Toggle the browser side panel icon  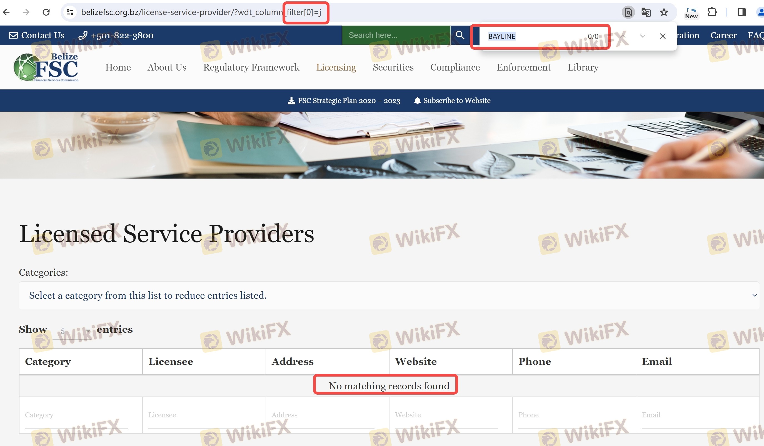tap(741, 12)
